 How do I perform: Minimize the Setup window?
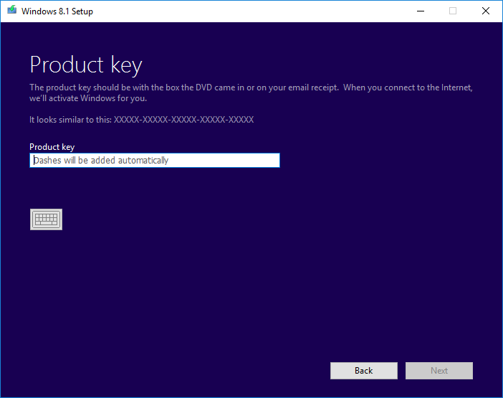point(421,11)
